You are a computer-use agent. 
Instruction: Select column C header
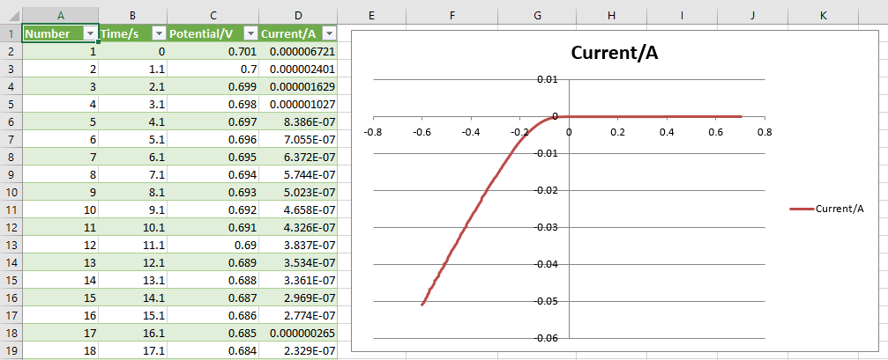[x=213, y=16]
